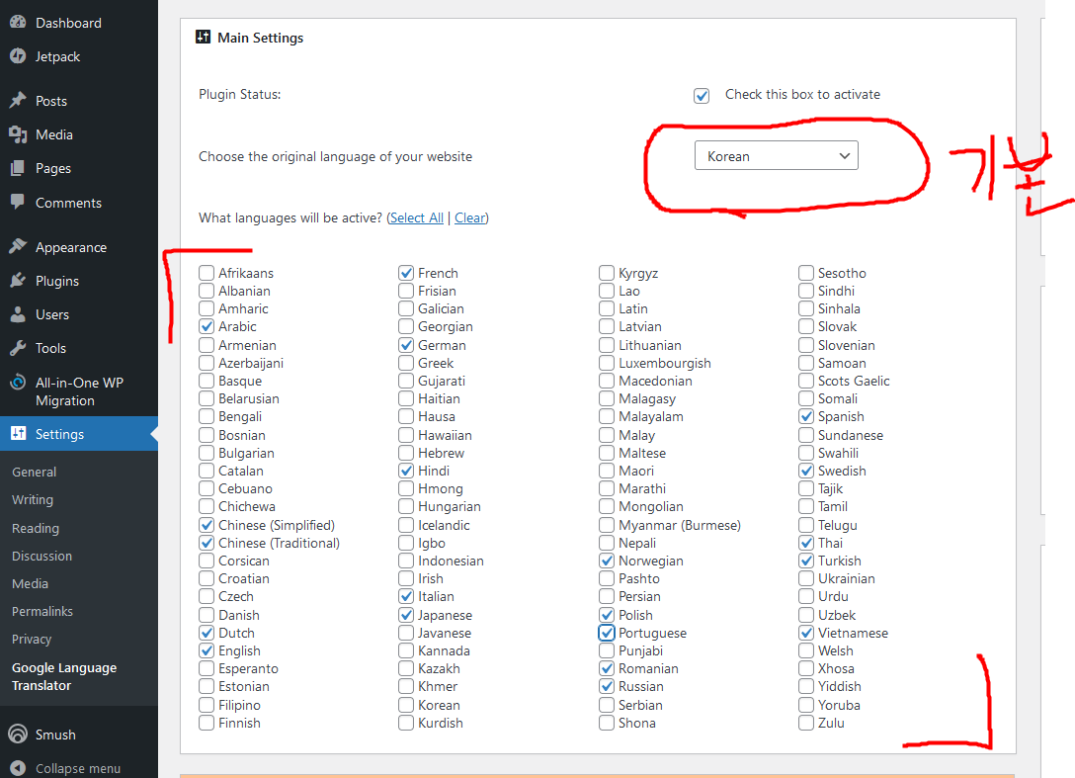Viewport: 1075px width, 778px height.
Task: Open Privacy settings submenu
Action: (x=32, y=639)
